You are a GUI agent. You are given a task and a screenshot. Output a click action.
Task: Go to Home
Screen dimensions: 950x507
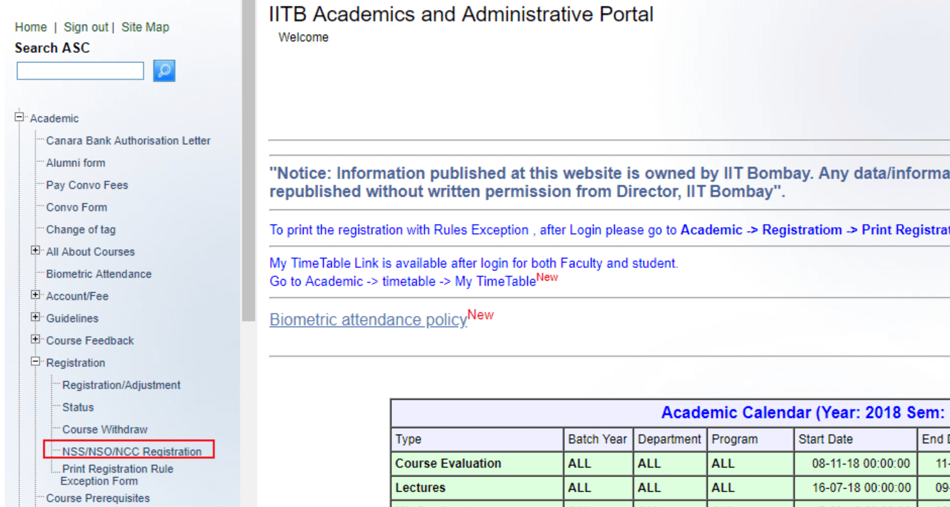pos(31,27)
